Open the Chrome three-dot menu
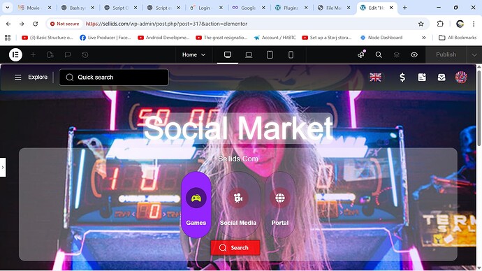This screenshot has height=271, width=482. (x=474, y=24)
